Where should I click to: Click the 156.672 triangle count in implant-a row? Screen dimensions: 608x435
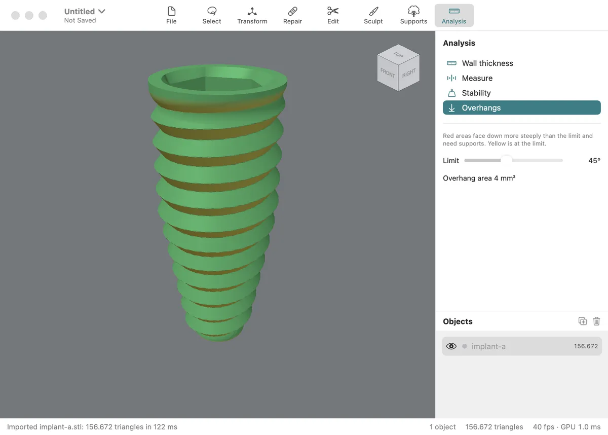point(586,346)
